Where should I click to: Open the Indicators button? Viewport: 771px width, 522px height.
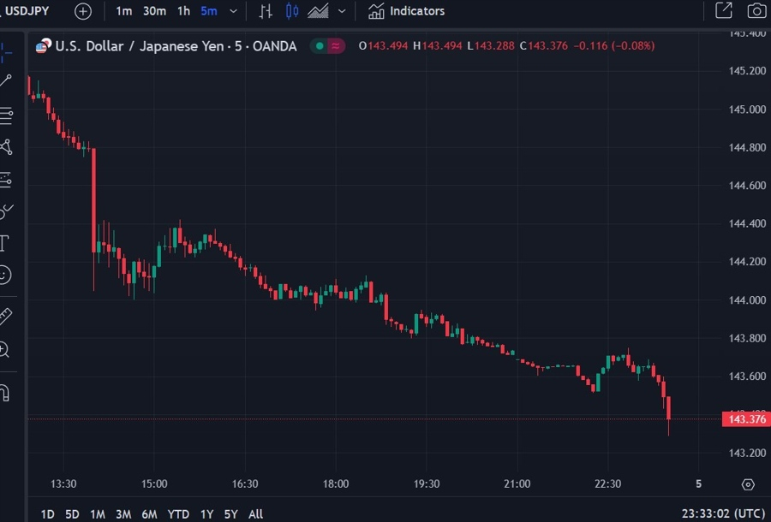(x=407, y=11)
